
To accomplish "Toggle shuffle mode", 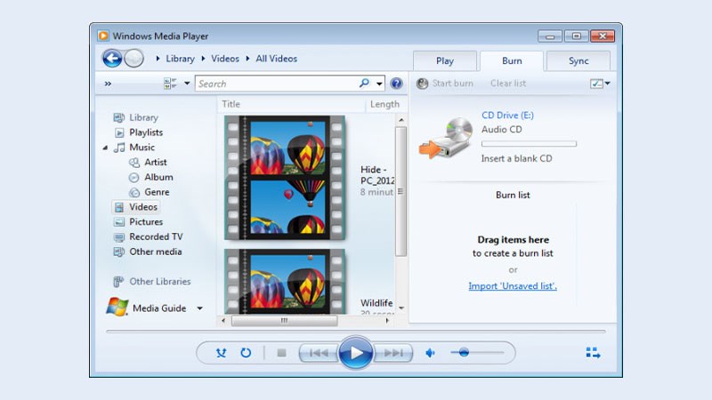I will tap(221, 353).
